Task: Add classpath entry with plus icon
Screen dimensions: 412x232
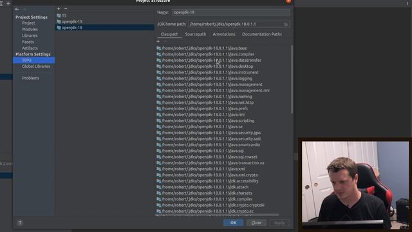Action: (158, 41)
